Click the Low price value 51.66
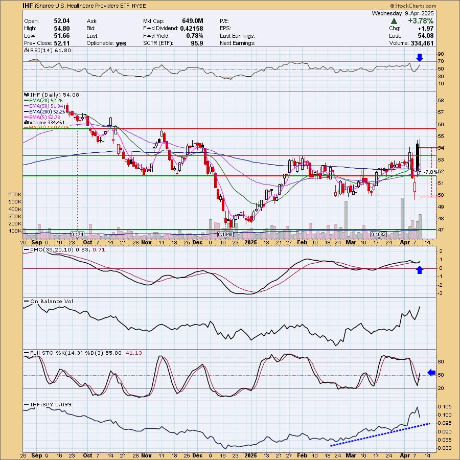The width and height of the screenshot is (460, 460). pyautogui.click(x=62, y=36)
